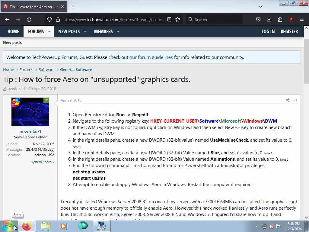Click the 'net stop uxsms' command text
309x232 pixels.
click(89, 172)
